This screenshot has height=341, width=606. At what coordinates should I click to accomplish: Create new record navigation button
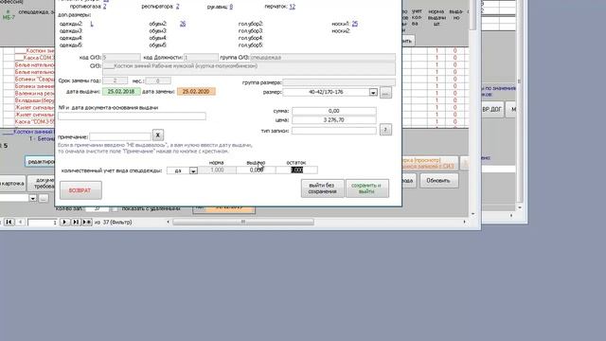(x=87, y=222)
